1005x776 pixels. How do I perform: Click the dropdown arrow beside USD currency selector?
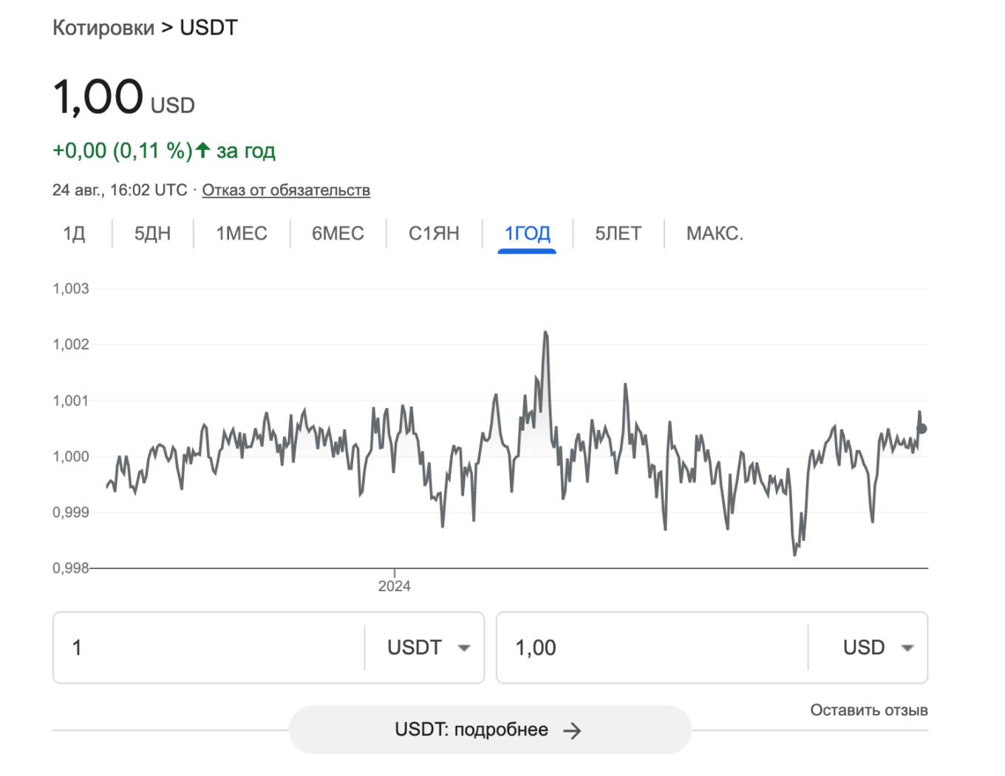[x=910, y=647]
